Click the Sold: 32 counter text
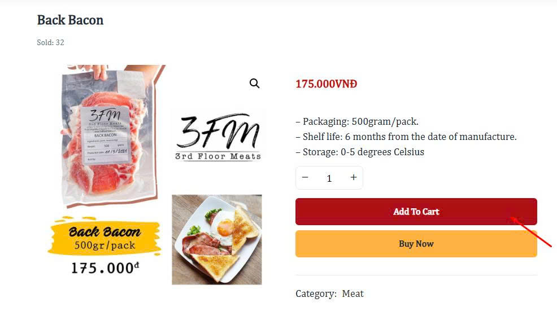 coord(50,42)
